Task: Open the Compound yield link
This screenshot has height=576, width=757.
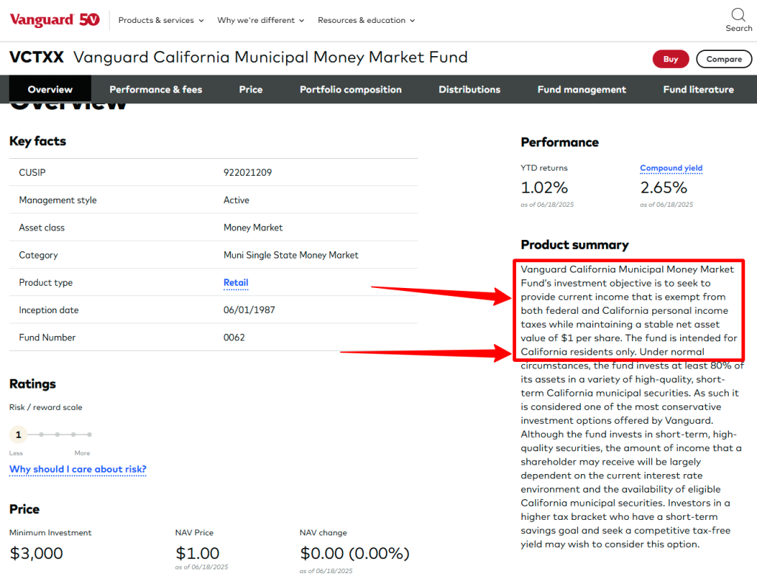Action: coord(671,168)
